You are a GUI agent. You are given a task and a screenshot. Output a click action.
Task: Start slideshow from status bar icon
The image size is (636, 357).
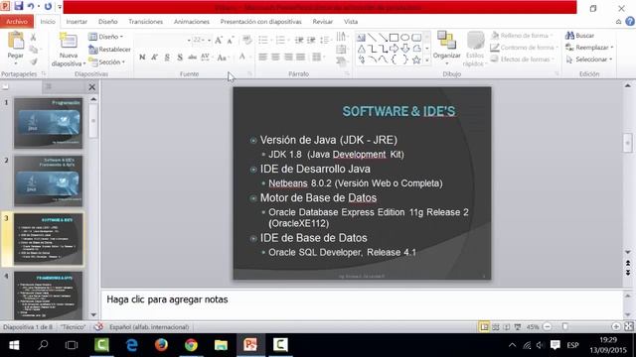(x=518, y=326)
